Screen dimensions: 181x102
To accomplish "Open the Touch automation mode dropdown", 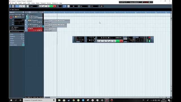I will point(33,6).
